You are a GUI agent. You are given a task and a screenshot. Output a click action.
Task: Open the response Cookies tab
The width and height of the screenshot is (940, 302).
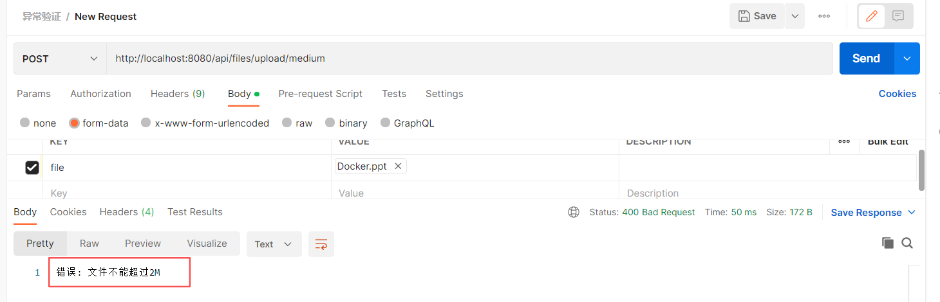68,212
